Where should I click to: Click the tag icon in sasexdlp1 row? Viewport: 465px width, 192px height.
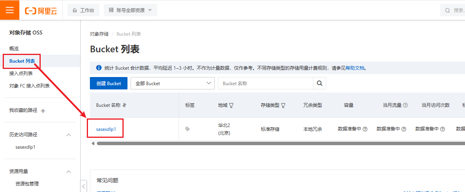coord(188,129)
